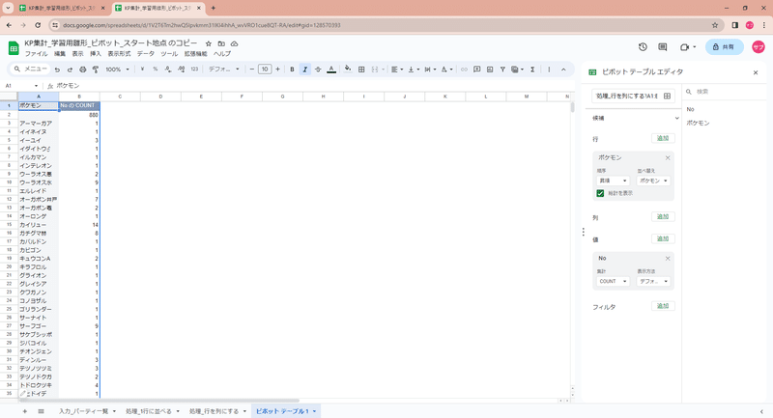Remove the ポケモン row field
This screenshot has width=773, height=418.
pyautogui.click(x=668, y=157)
